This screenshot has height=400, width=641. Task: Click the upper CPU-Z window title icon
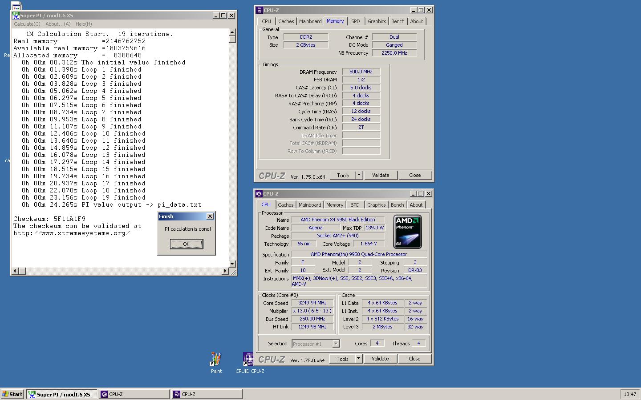click(x=259, y=10)
